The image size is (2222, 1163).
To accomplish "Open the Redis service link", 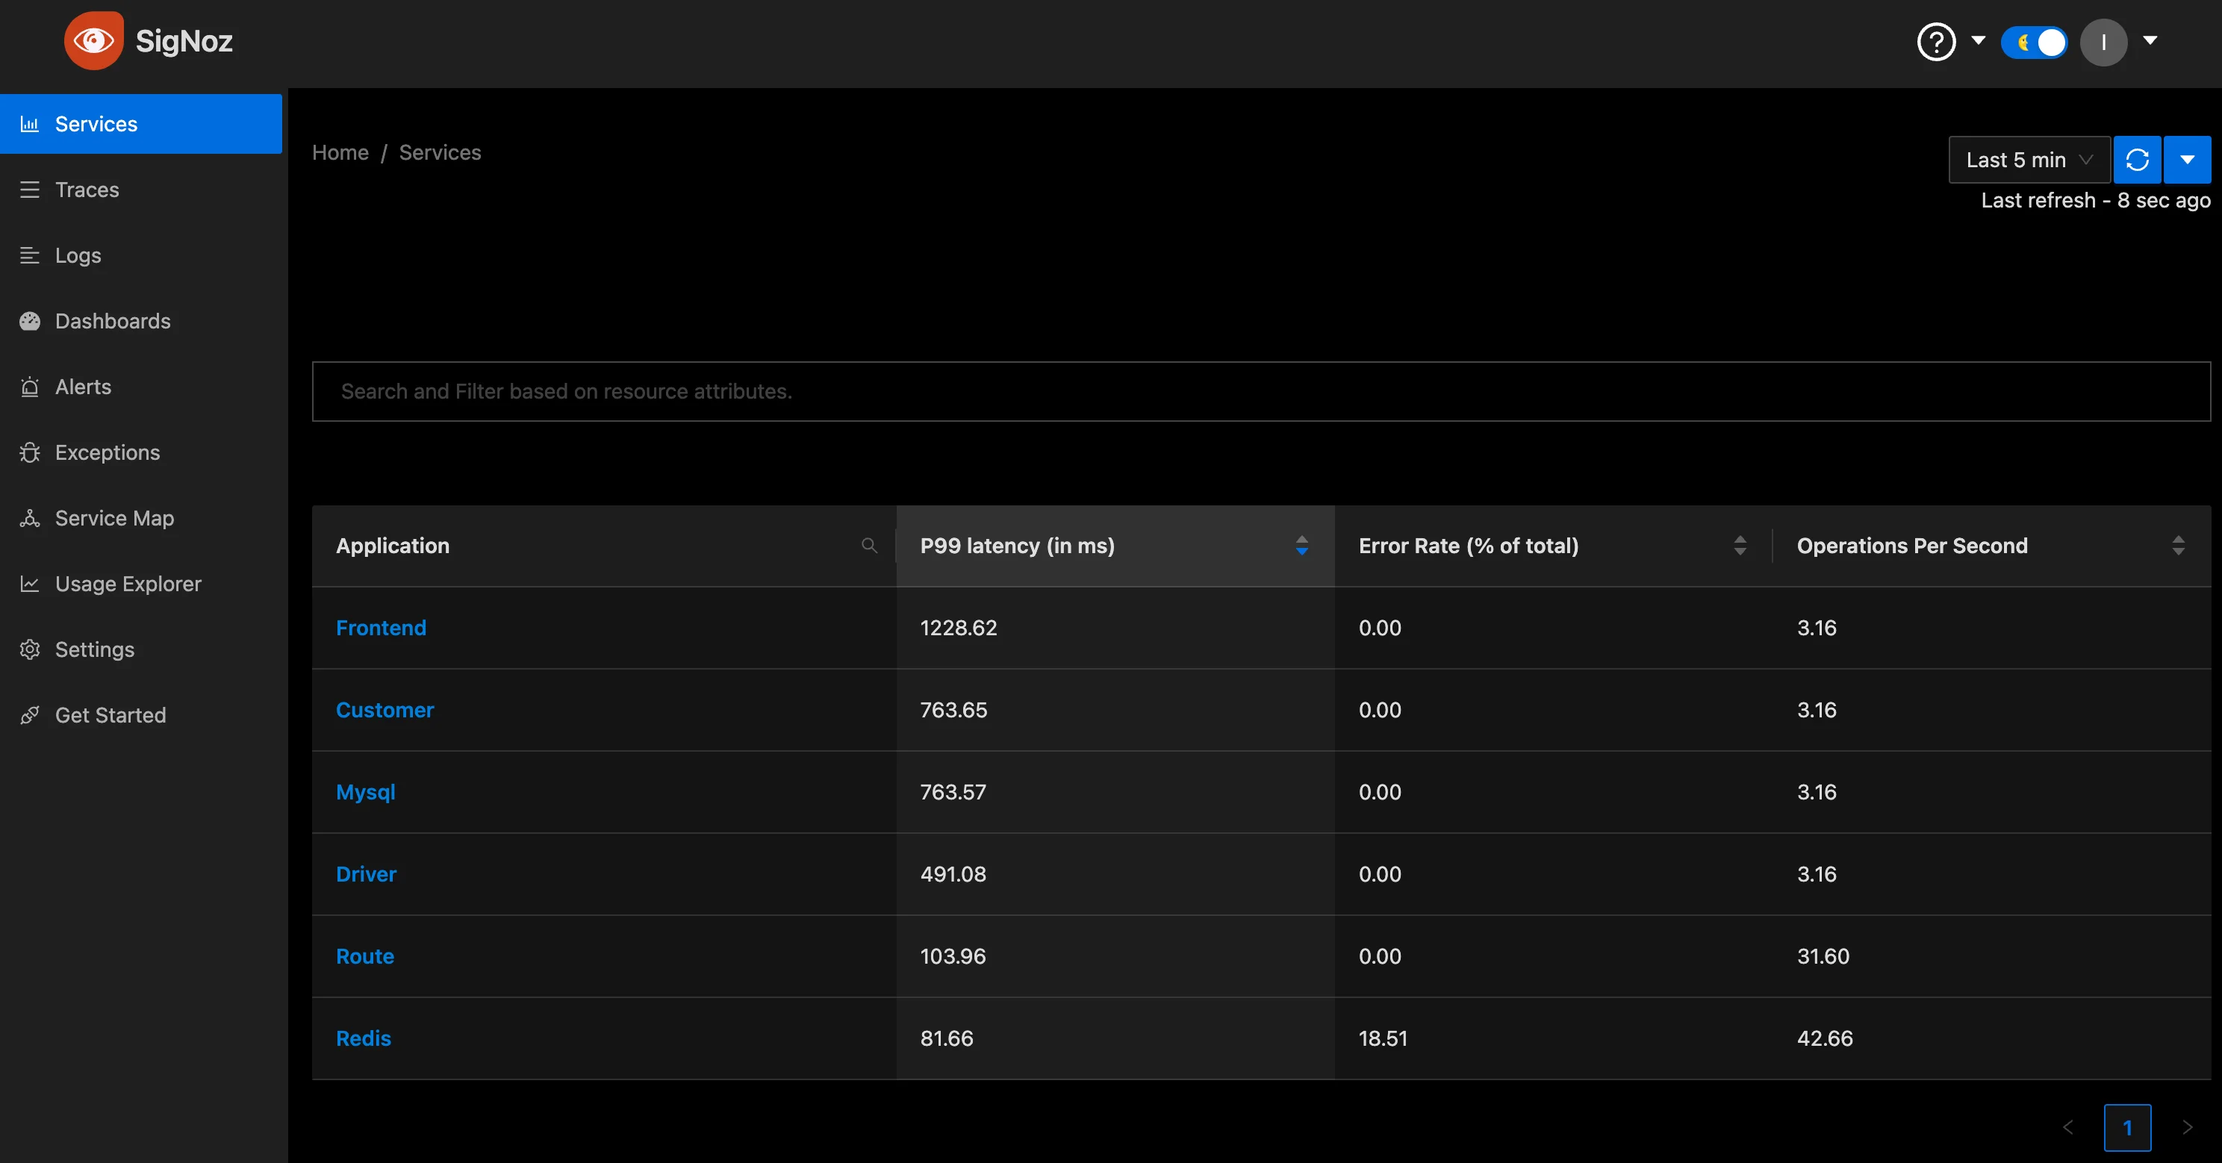I will pyautogui.click(x=363, y=1038).
